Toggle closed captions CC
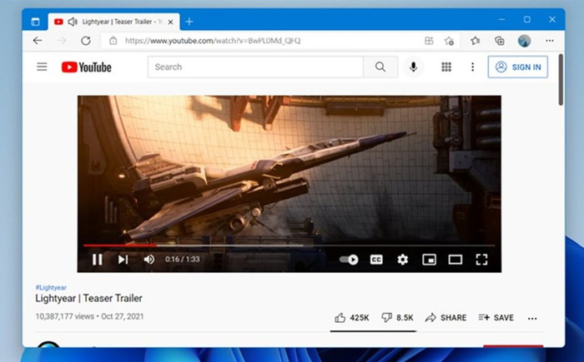The width and height of the screenshot is (584, 362). coord(376,260)
